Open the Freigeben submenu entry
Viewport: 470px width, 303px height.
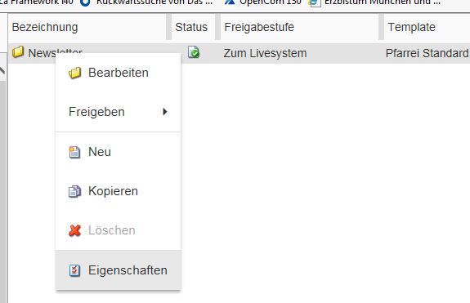118,112
